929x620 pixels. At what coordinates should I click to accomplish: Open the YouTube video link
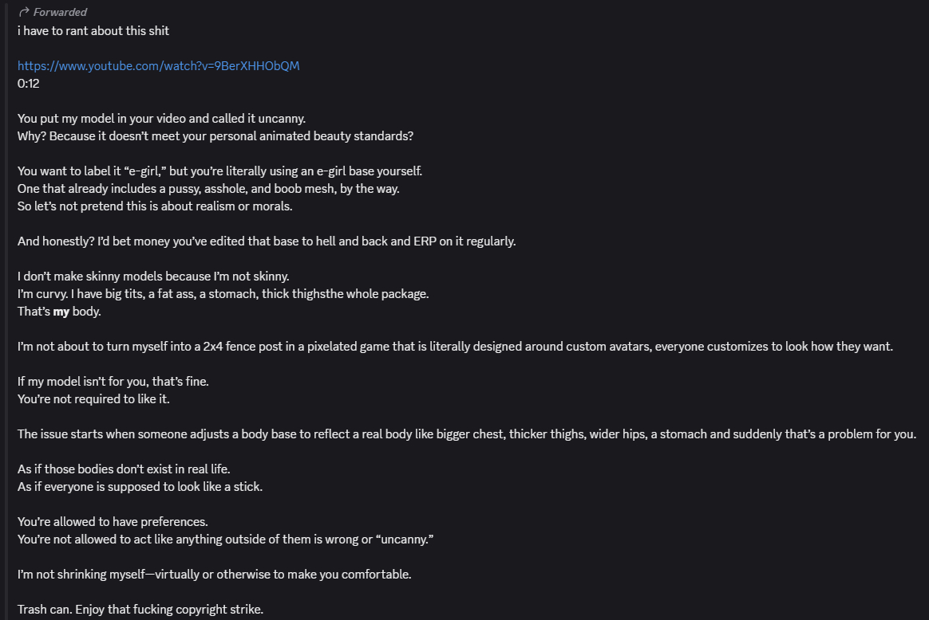click(x=158, y=65)
